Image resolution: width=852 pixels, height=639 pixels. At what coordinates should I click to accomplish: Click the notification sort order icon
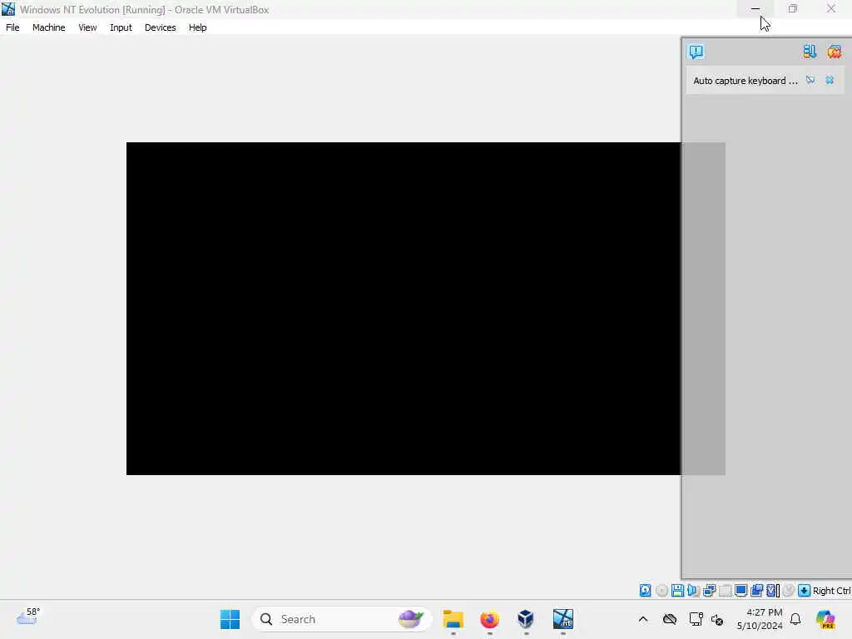tap(810, 52)
